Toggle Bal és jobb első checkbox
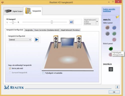This screenshot has width=125, height=96. coord(10,68)
